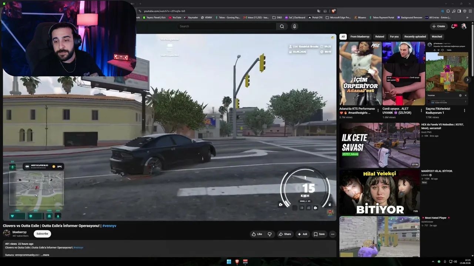Open the Hilal Yelekçi BİTİYOR thumbnail
Viewport: 474px width, 266px height.
click(x=380, y=192)
